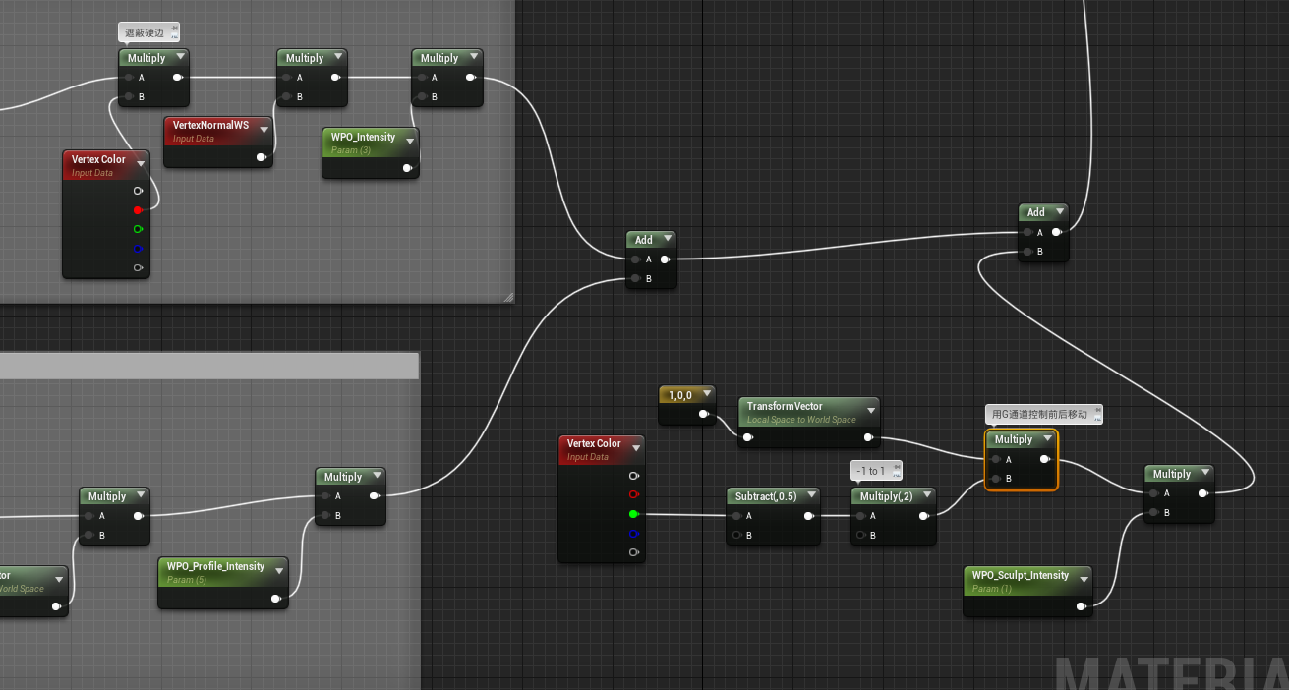Click the 用G通道控制前后移动 comment text
Viewport: 1289px width, 690px height.
pyautogui.click(x=1039, y=414)
